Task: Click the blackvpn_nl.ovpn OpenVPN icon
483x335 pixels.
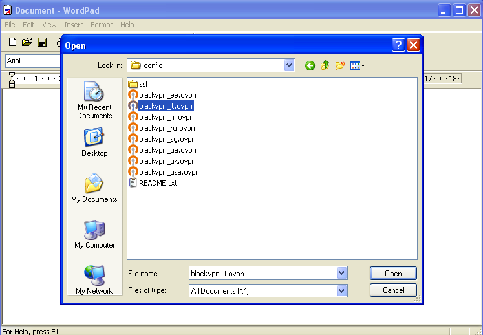Action: (x=133, y=117)
